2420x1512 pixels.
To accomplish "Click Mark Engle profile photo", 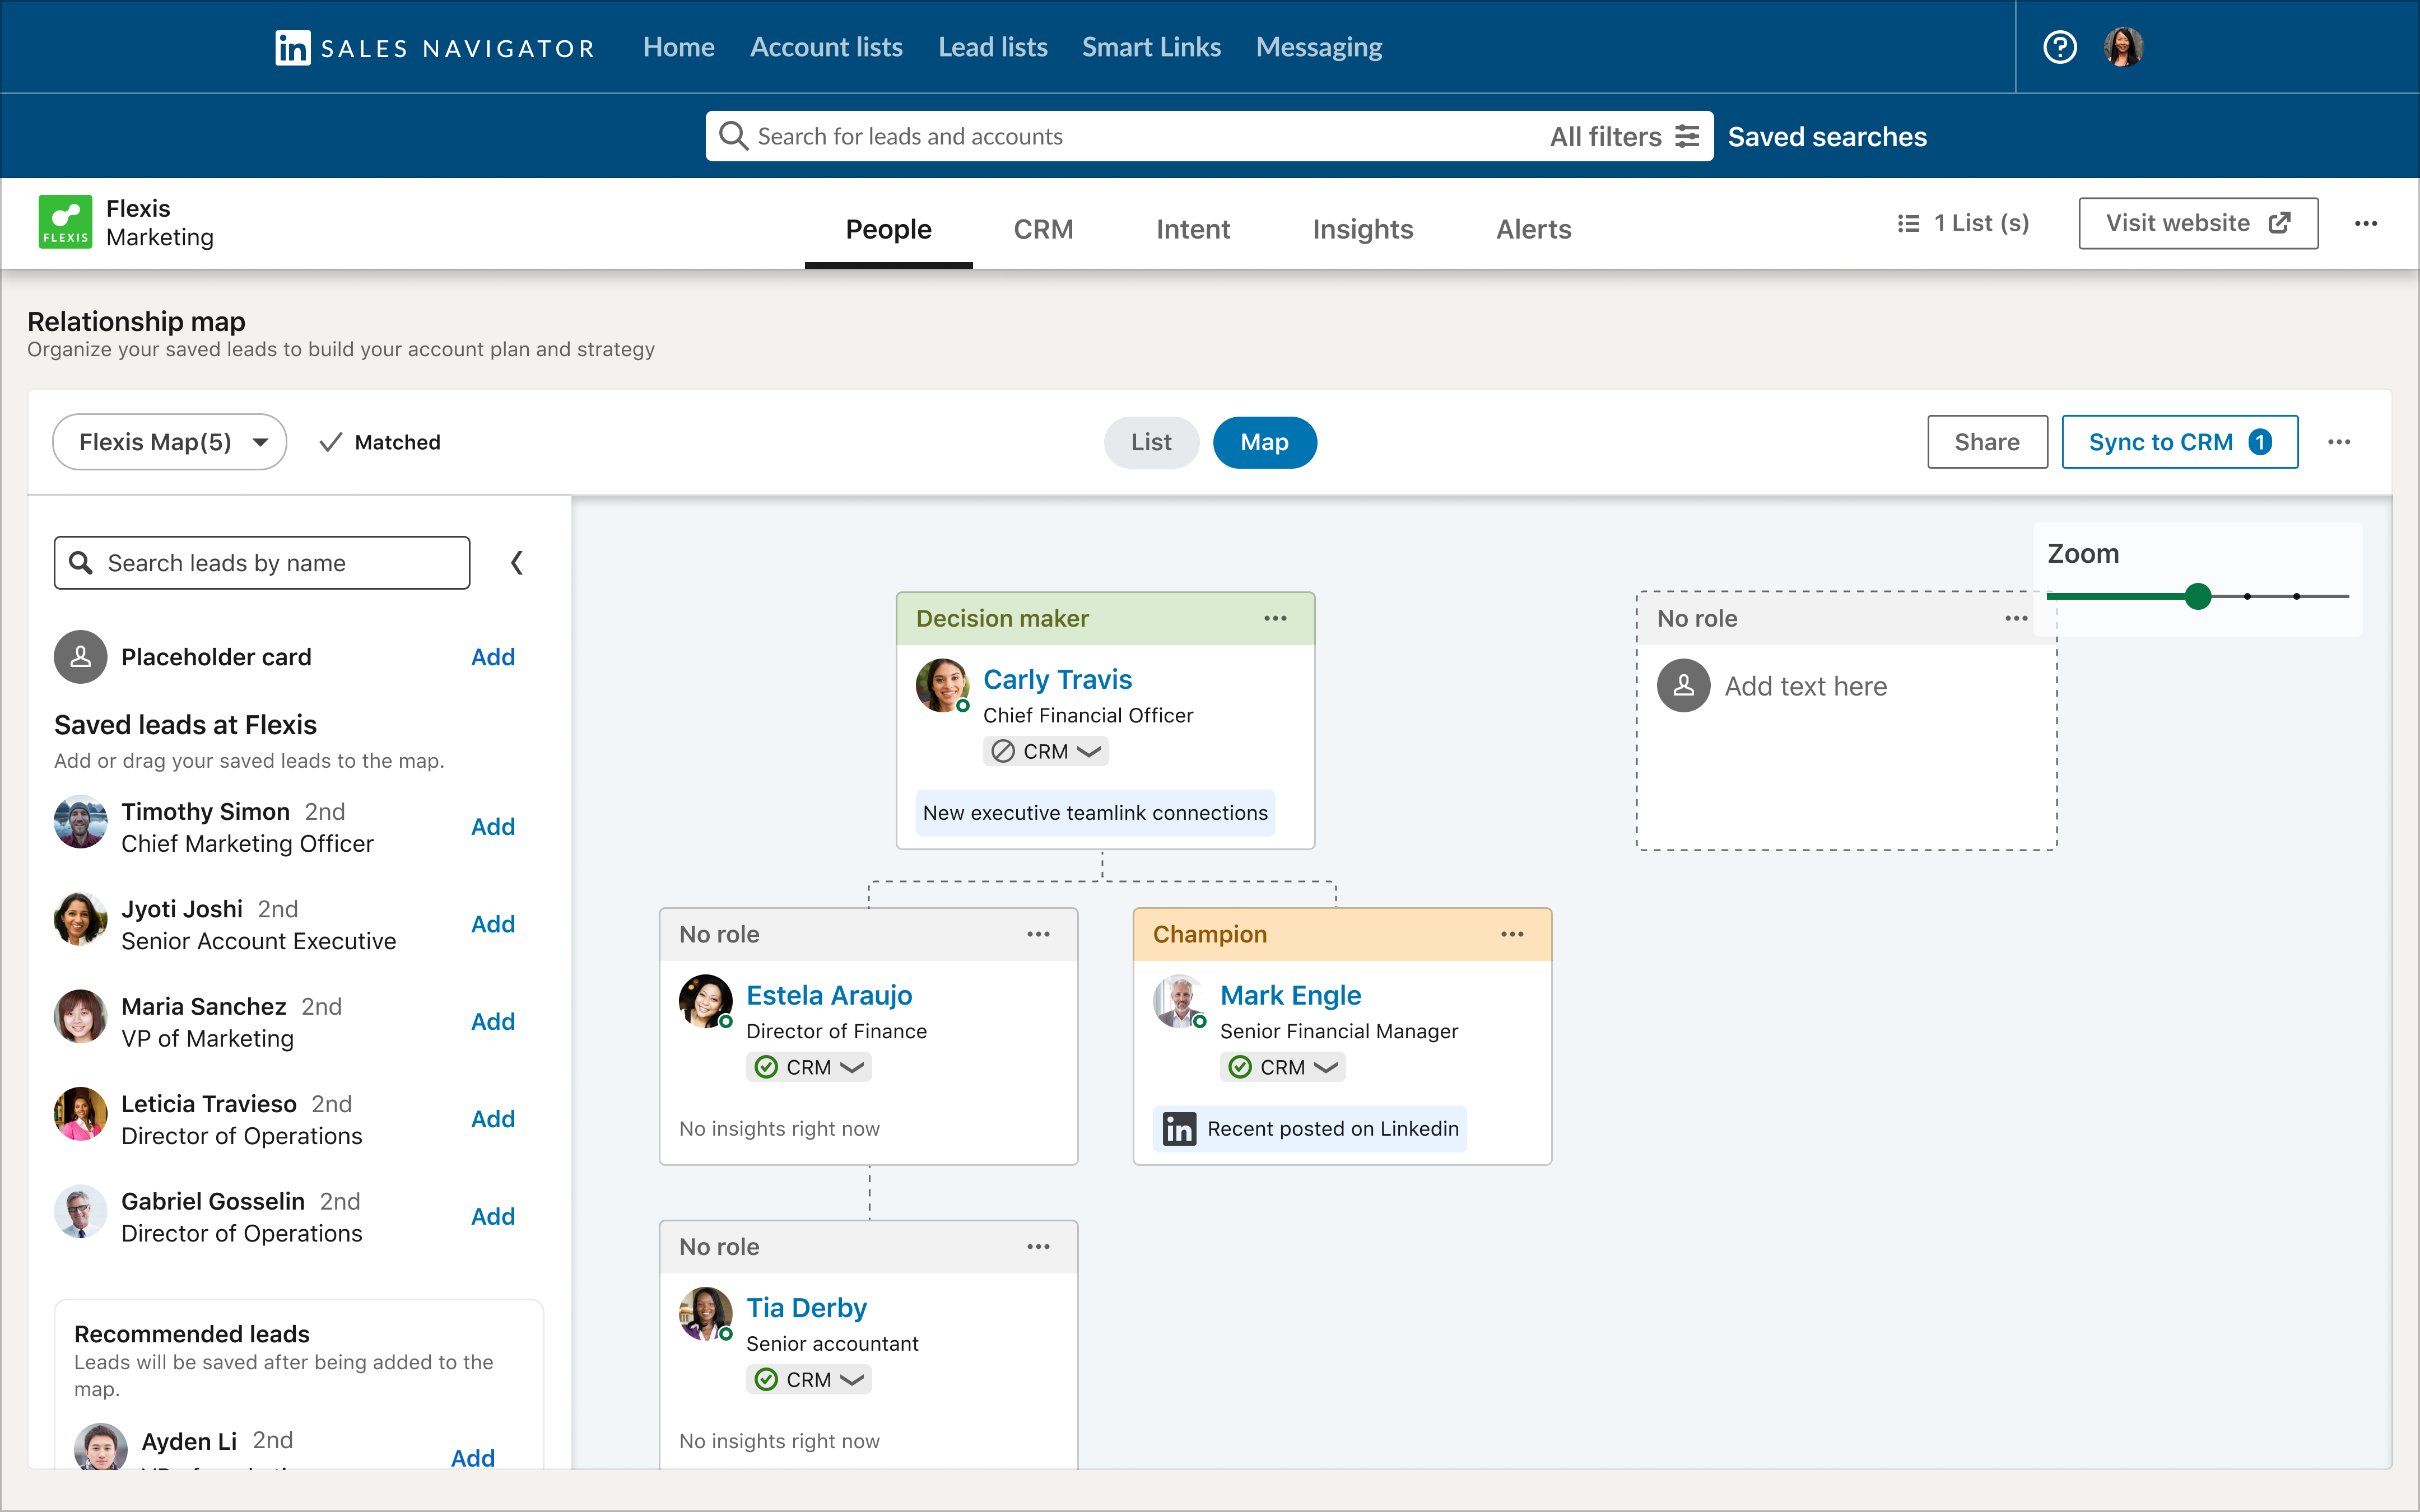I will pos(1180,1001).
